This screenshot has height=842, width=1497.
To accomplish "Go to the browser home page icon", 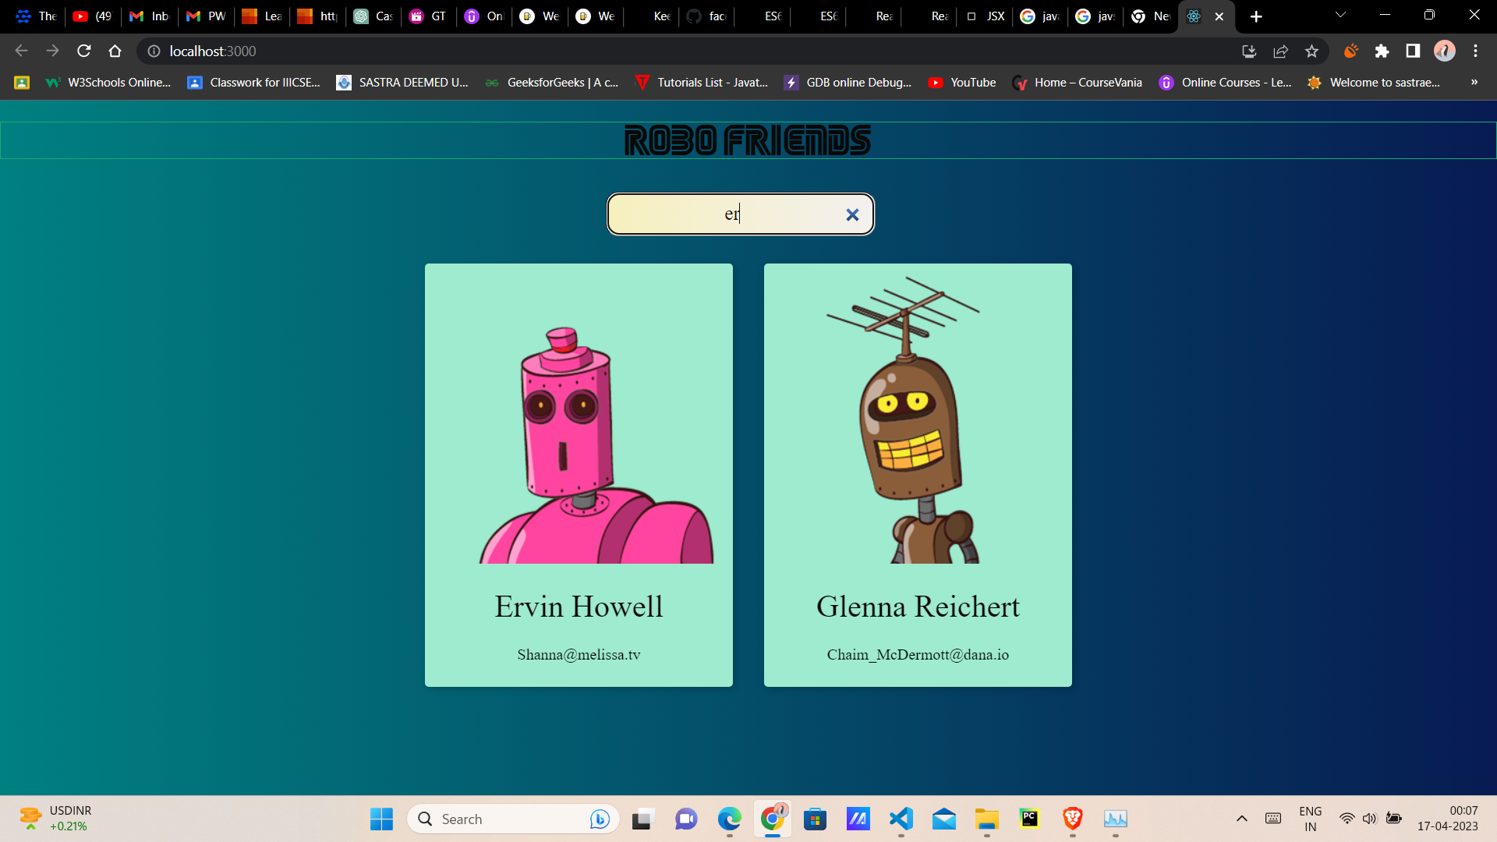I will click(115, 51).
